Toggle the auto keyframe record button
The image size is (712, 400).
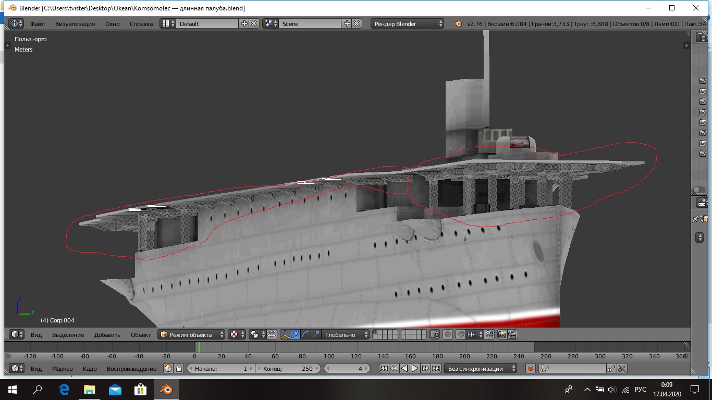pos(531,368)
